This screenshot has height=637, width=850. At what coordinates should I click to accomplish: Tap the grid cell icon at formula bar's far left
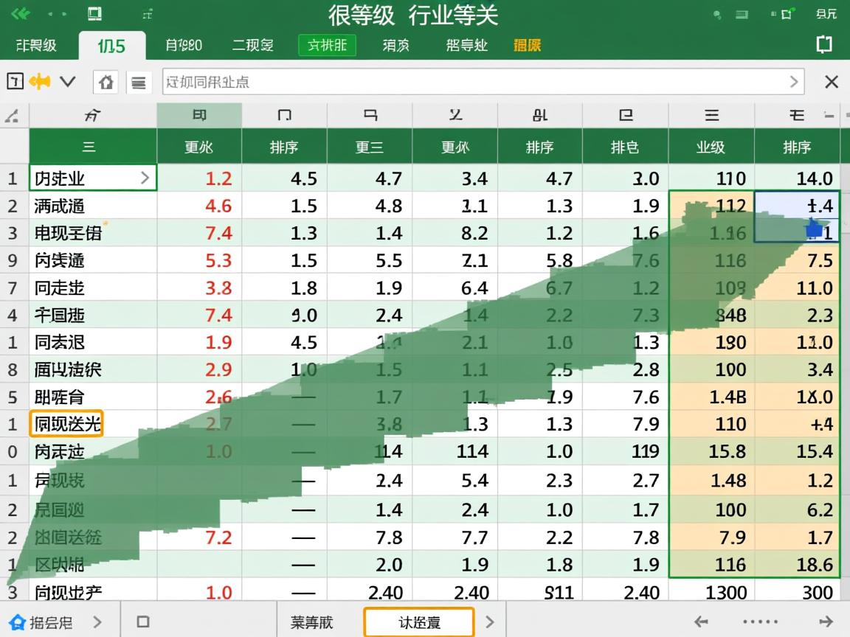click(15, 82)
